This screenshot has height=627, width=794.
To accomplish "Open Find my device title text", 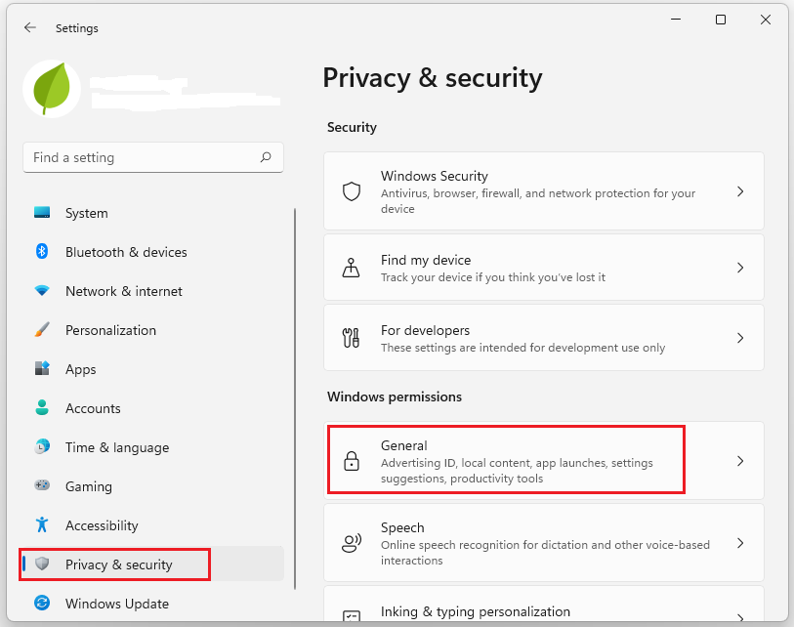I will click(426, 260).
